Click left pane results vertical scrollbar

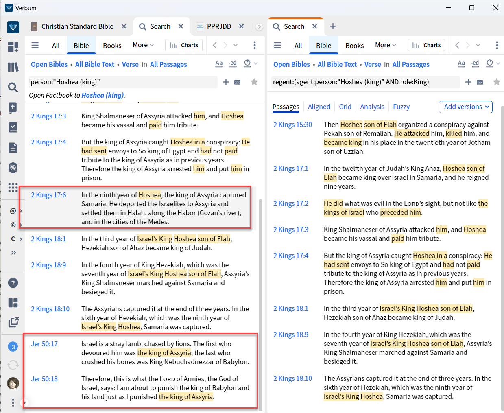261,304
